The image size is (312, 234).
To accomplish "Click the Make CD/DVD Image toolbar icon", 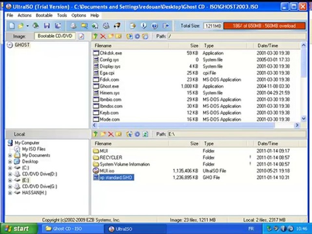I will click(73, 26).
